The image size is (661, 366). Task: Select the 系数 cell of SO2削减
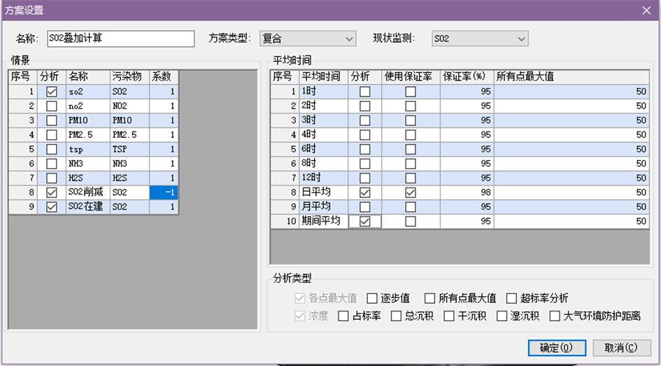[x=164, y=192]
